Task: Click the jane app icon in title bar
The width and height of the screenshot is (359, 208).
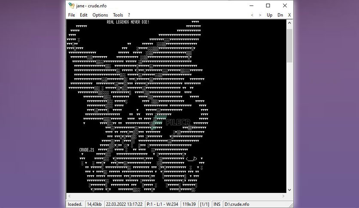Action: pos(71,6)
